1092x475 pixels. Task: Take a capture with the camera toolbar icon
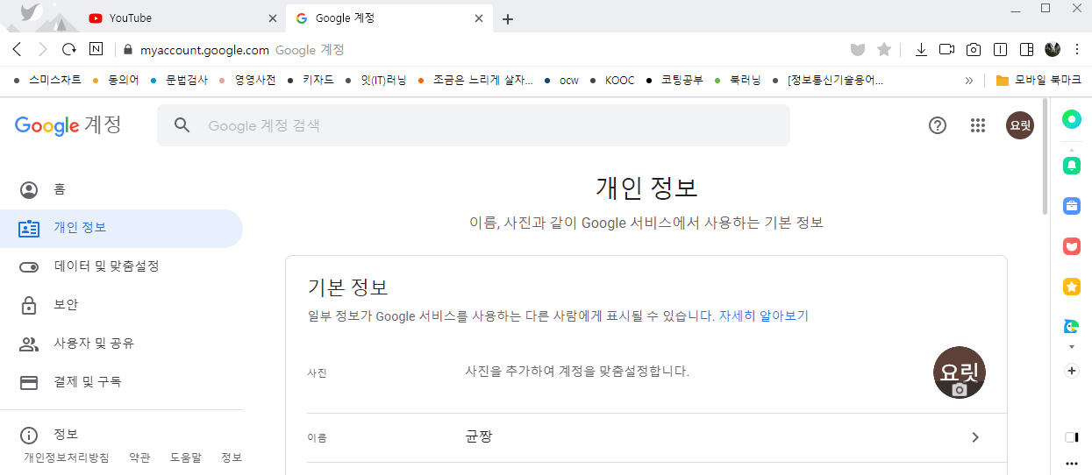[974, 50]
